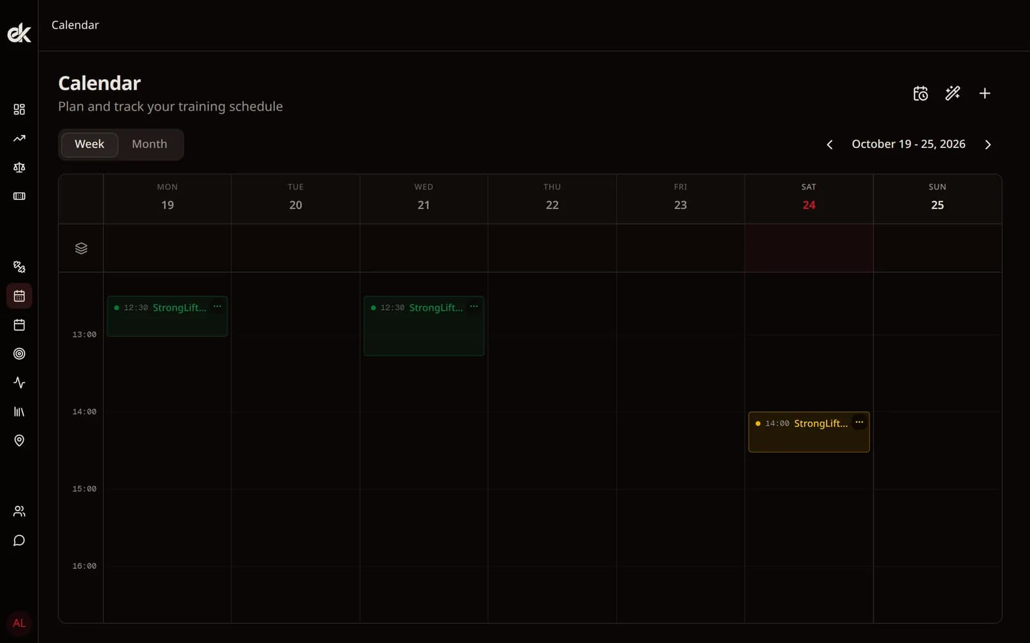This screenshot has height=643, width=1030.
Task: Switch to the Month view tab
Action: (x=149, y=144)
